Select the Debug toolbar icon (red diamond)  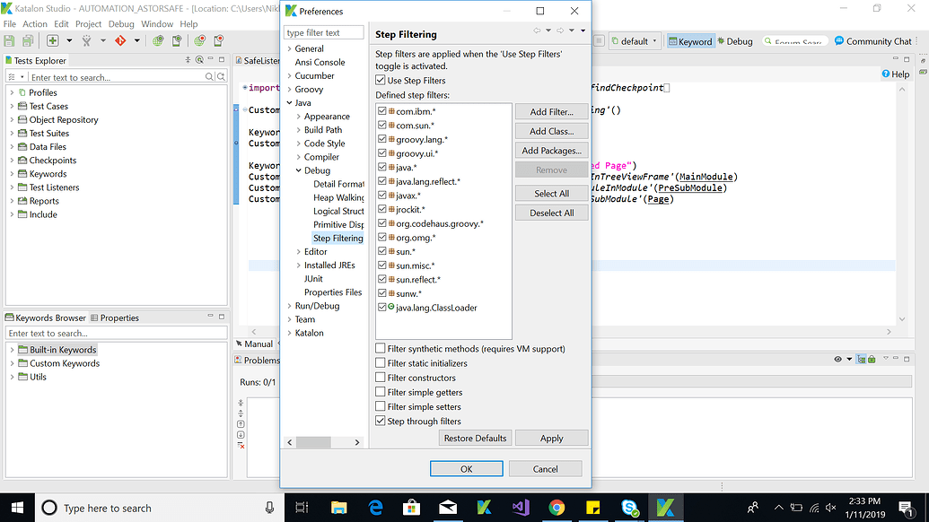click(120, 41)
